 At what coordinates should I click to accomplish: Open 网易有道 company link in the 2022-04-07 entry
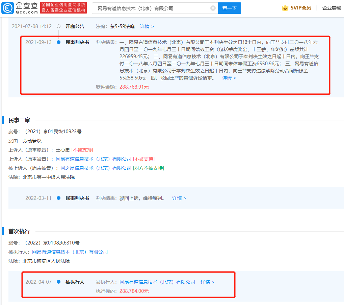[157, 282]
